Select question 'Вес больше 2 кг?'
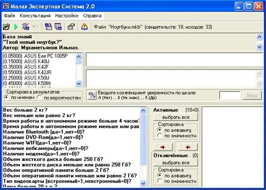The height and width of the screenshot is (190, 266). tap(25, 110)
